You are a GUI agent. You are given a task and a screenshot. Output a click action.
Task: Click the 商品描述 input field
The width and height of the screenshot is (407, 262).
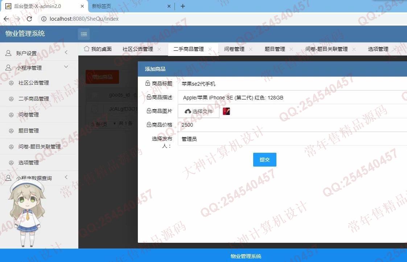tap(292, 97)
